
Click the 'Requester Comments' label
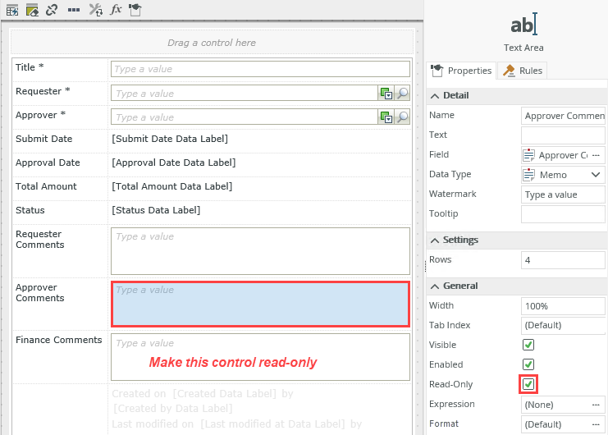pyautogui.click(x=39, y=239)
